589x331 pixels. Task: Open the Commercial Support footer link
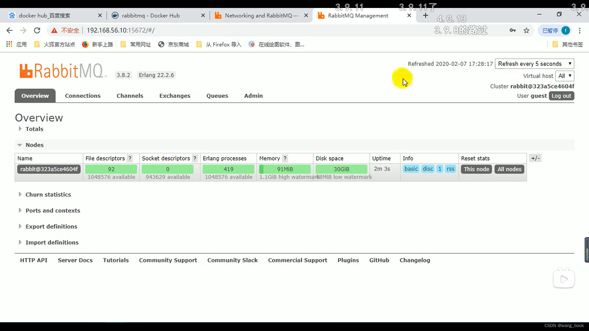pos(298,260)
